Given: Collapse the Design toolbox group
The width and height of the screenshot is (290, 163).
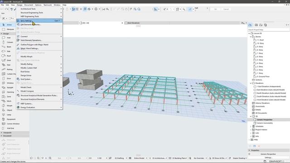Looking at the screenshot, I should tap(1, 34).
